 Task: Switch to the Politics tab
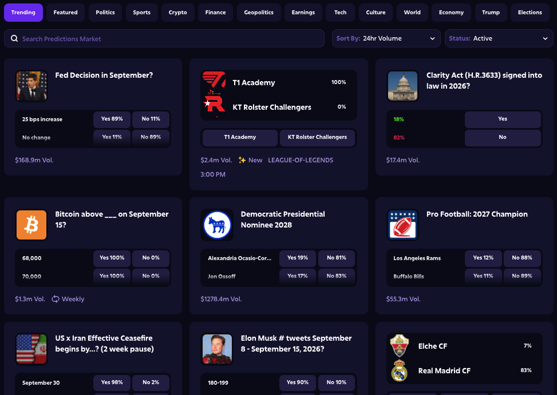click(105, 13)
